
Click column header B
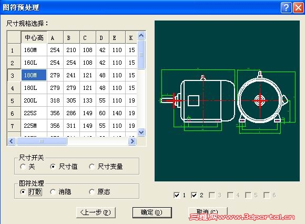(72, 37)
